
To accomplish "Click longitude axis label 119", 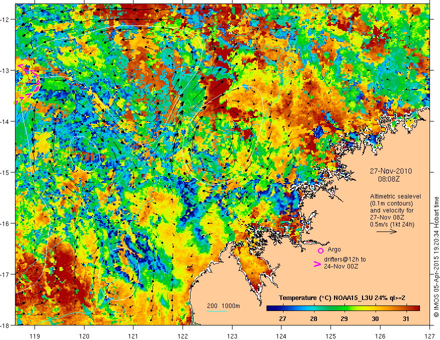I will [35, 336].
